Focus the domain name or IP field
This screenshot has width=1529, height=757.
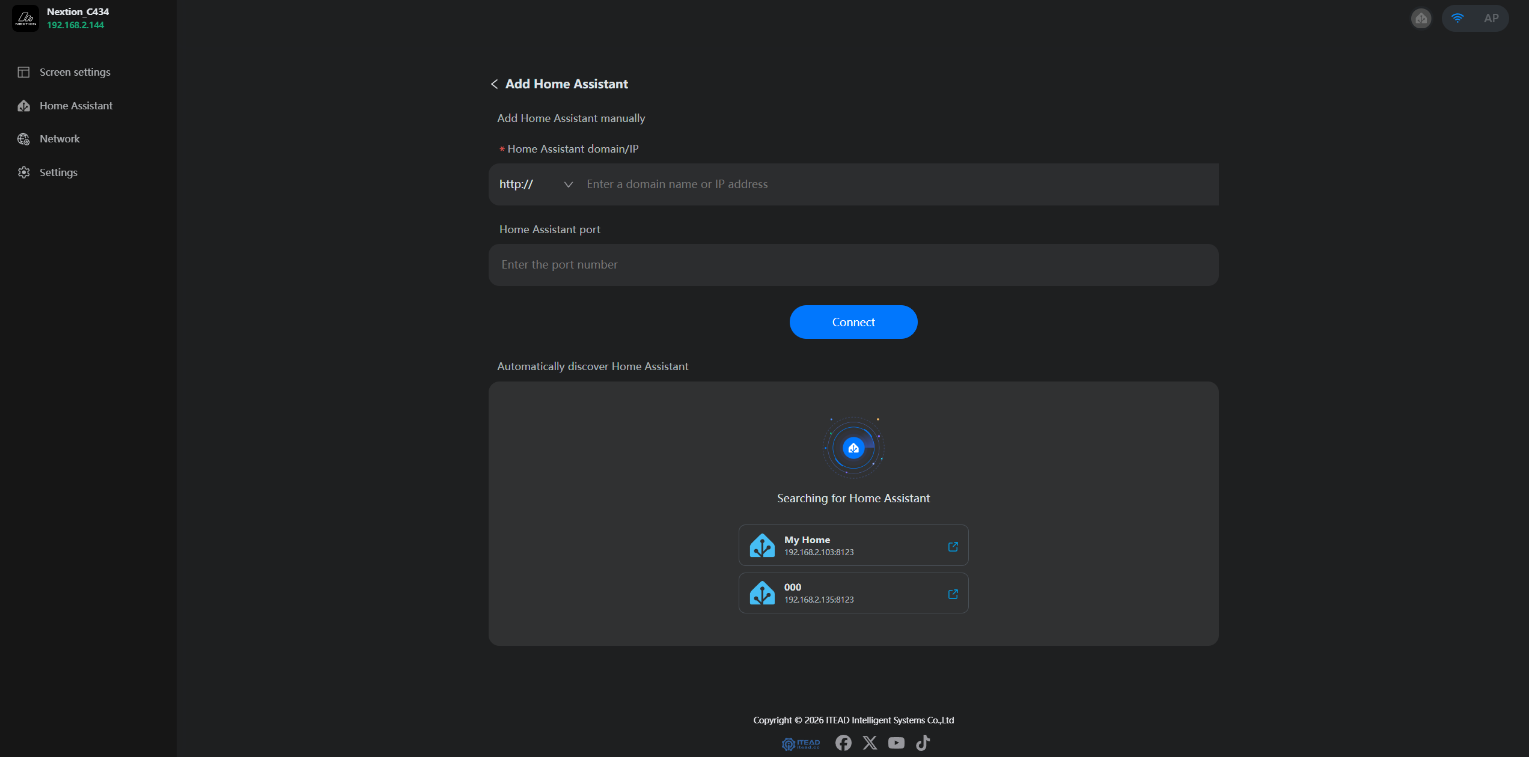[899, 184]
